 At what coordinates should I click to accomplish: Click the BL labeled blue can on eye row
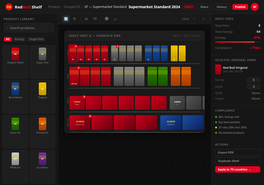click(148, 53)
